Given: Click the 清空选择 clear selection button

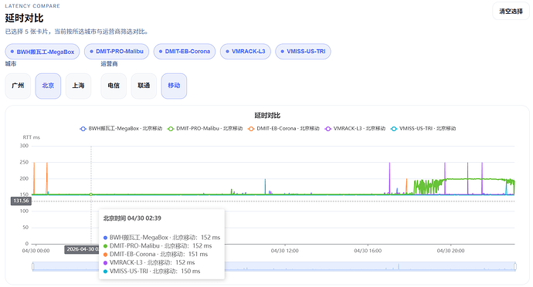Looking at the screenshot, I should pos(511,12).
